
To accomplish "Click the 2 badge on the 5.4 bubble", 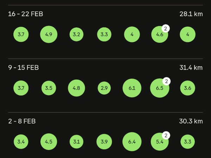I will [166, 136].
